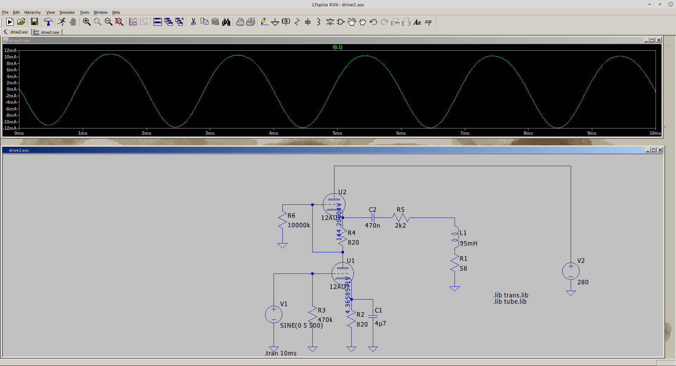Select the Label Net tool
This screenshot has width=676, height=366.
[x=286, y=22]
